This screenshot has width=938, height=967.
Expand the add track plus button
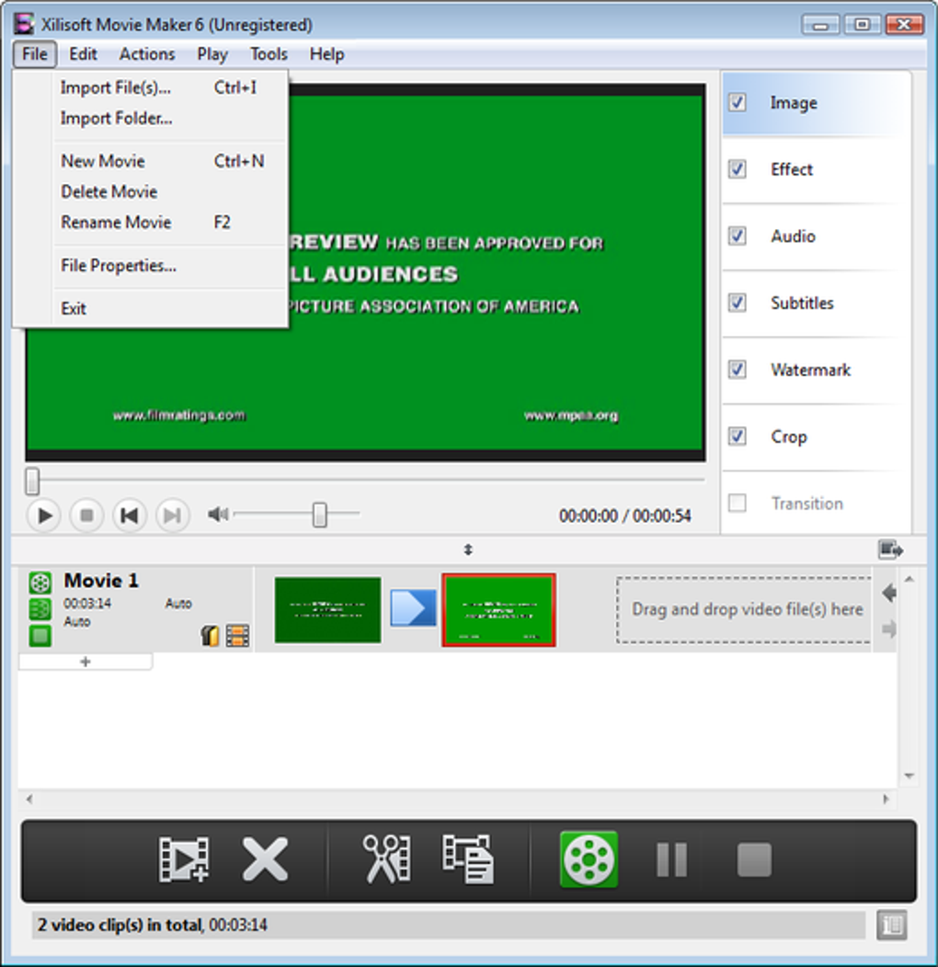click(86, 662)
